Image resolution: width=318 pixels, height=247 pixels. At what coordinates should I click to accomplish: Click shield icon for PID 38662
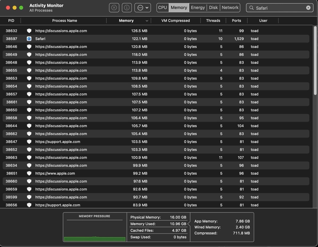29,133
